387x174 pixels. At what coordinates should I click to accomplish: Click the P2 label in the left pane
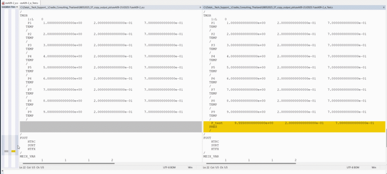(x=29, y=34)
